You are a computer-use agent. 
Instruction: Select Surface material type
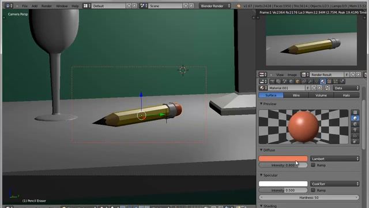click(271, 95)
